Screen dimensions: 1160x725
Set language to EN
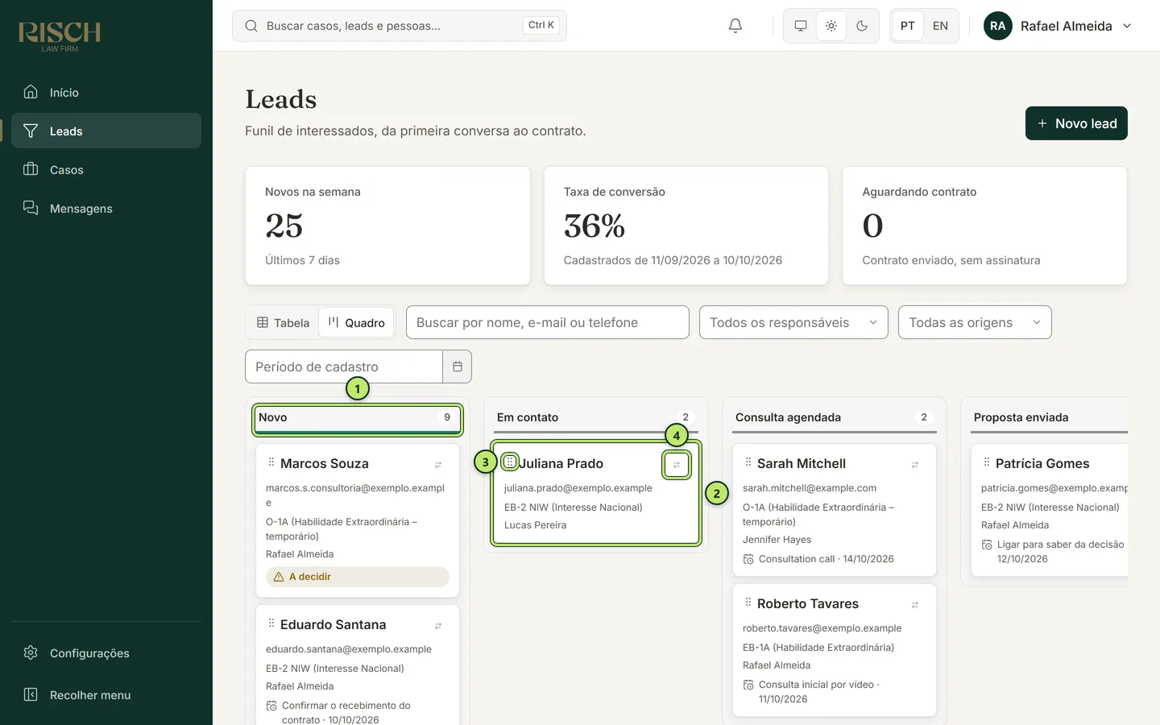click(x=940, y=26)
